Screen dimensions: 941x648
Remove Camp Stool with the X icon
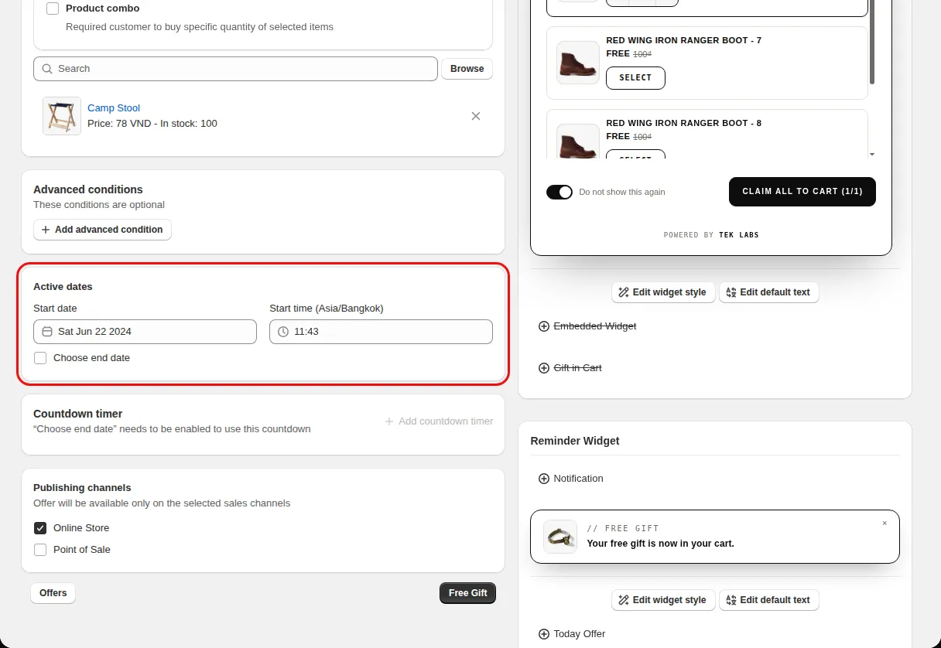tap(476, 116)
